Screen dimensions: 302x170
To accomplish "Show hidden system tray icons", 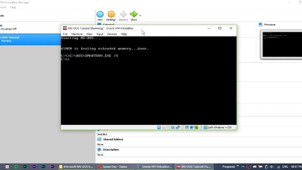I will point(243,167).
